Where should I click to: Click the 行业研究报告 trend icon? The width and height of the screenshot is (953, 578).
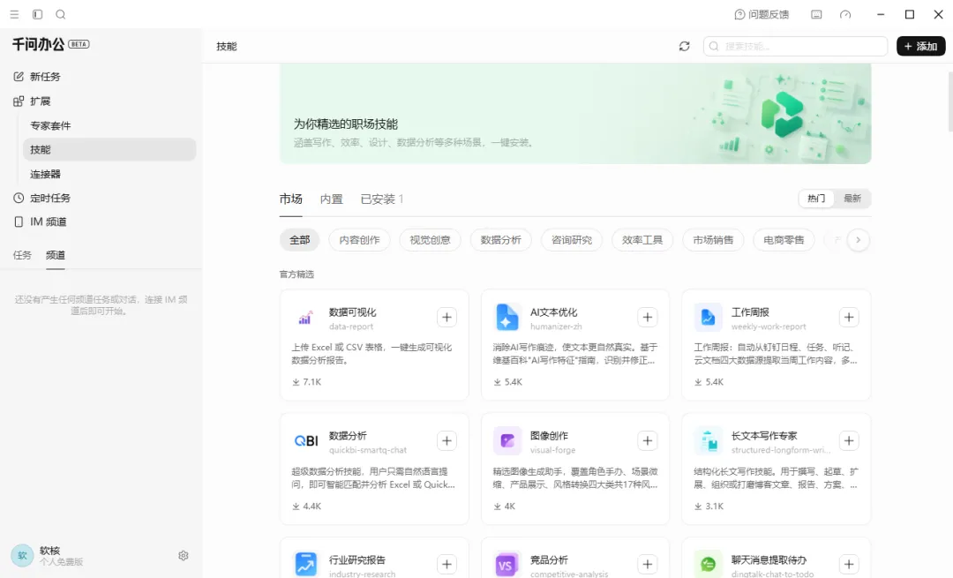click(305, 565)
